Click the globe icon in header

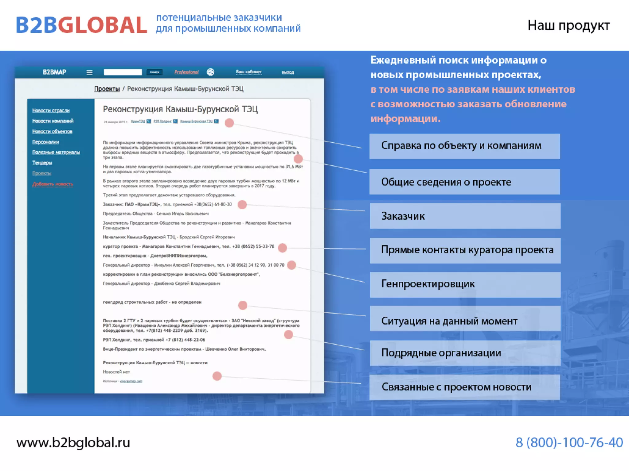(210, 72)
